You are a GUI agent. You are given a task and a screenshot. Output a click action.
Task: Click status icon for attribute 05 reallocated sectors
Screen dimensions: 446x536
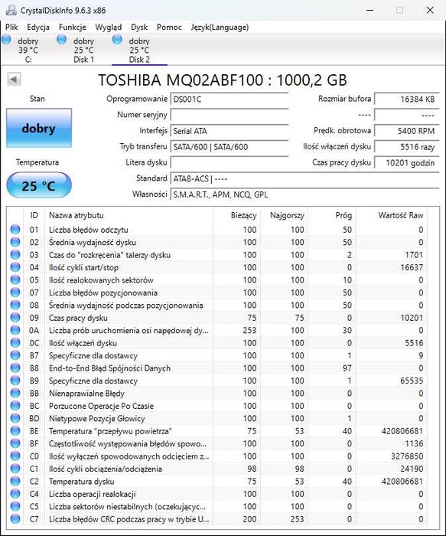click(15, 280)
